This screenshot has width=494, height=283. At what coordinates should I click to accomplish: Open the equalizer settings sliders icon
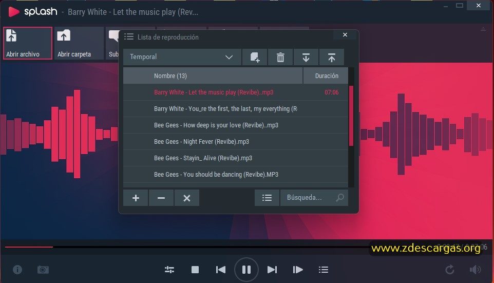point(169,270)
